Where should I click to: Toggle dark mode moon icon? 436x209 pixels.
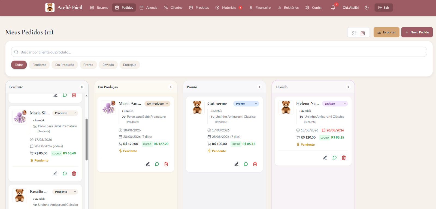[x=367, y=8]
